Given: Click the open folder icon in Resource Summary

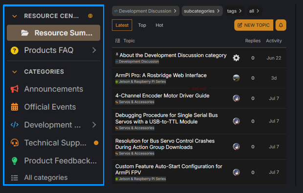Looking at the screenshot, I should tap(25, 33).
